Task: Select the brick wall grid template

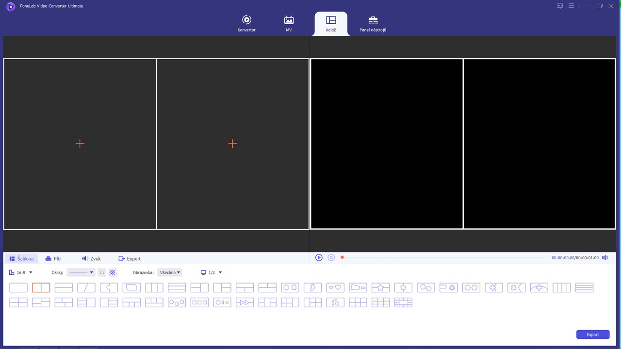Action: click(403, 302)
